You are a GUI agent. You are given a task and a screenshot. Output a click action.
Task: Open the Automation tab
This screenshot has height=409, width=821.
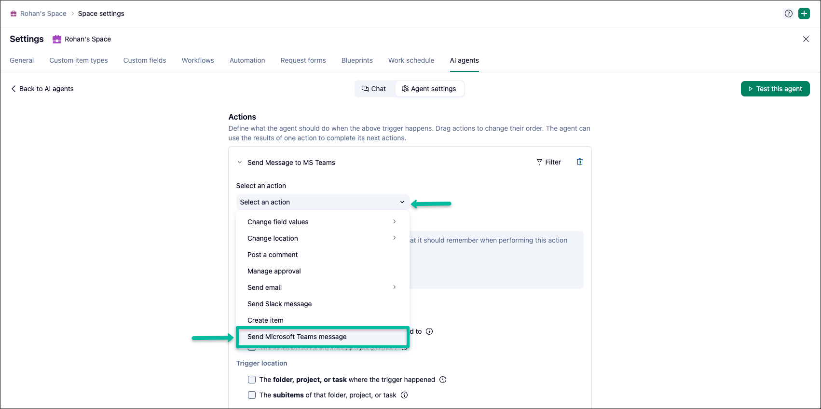pos(247,60)
